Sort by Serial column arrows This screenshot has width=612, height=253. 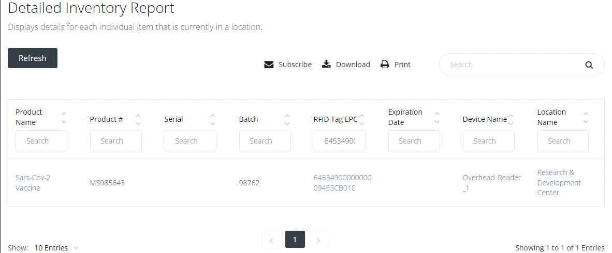coord(213,119)
